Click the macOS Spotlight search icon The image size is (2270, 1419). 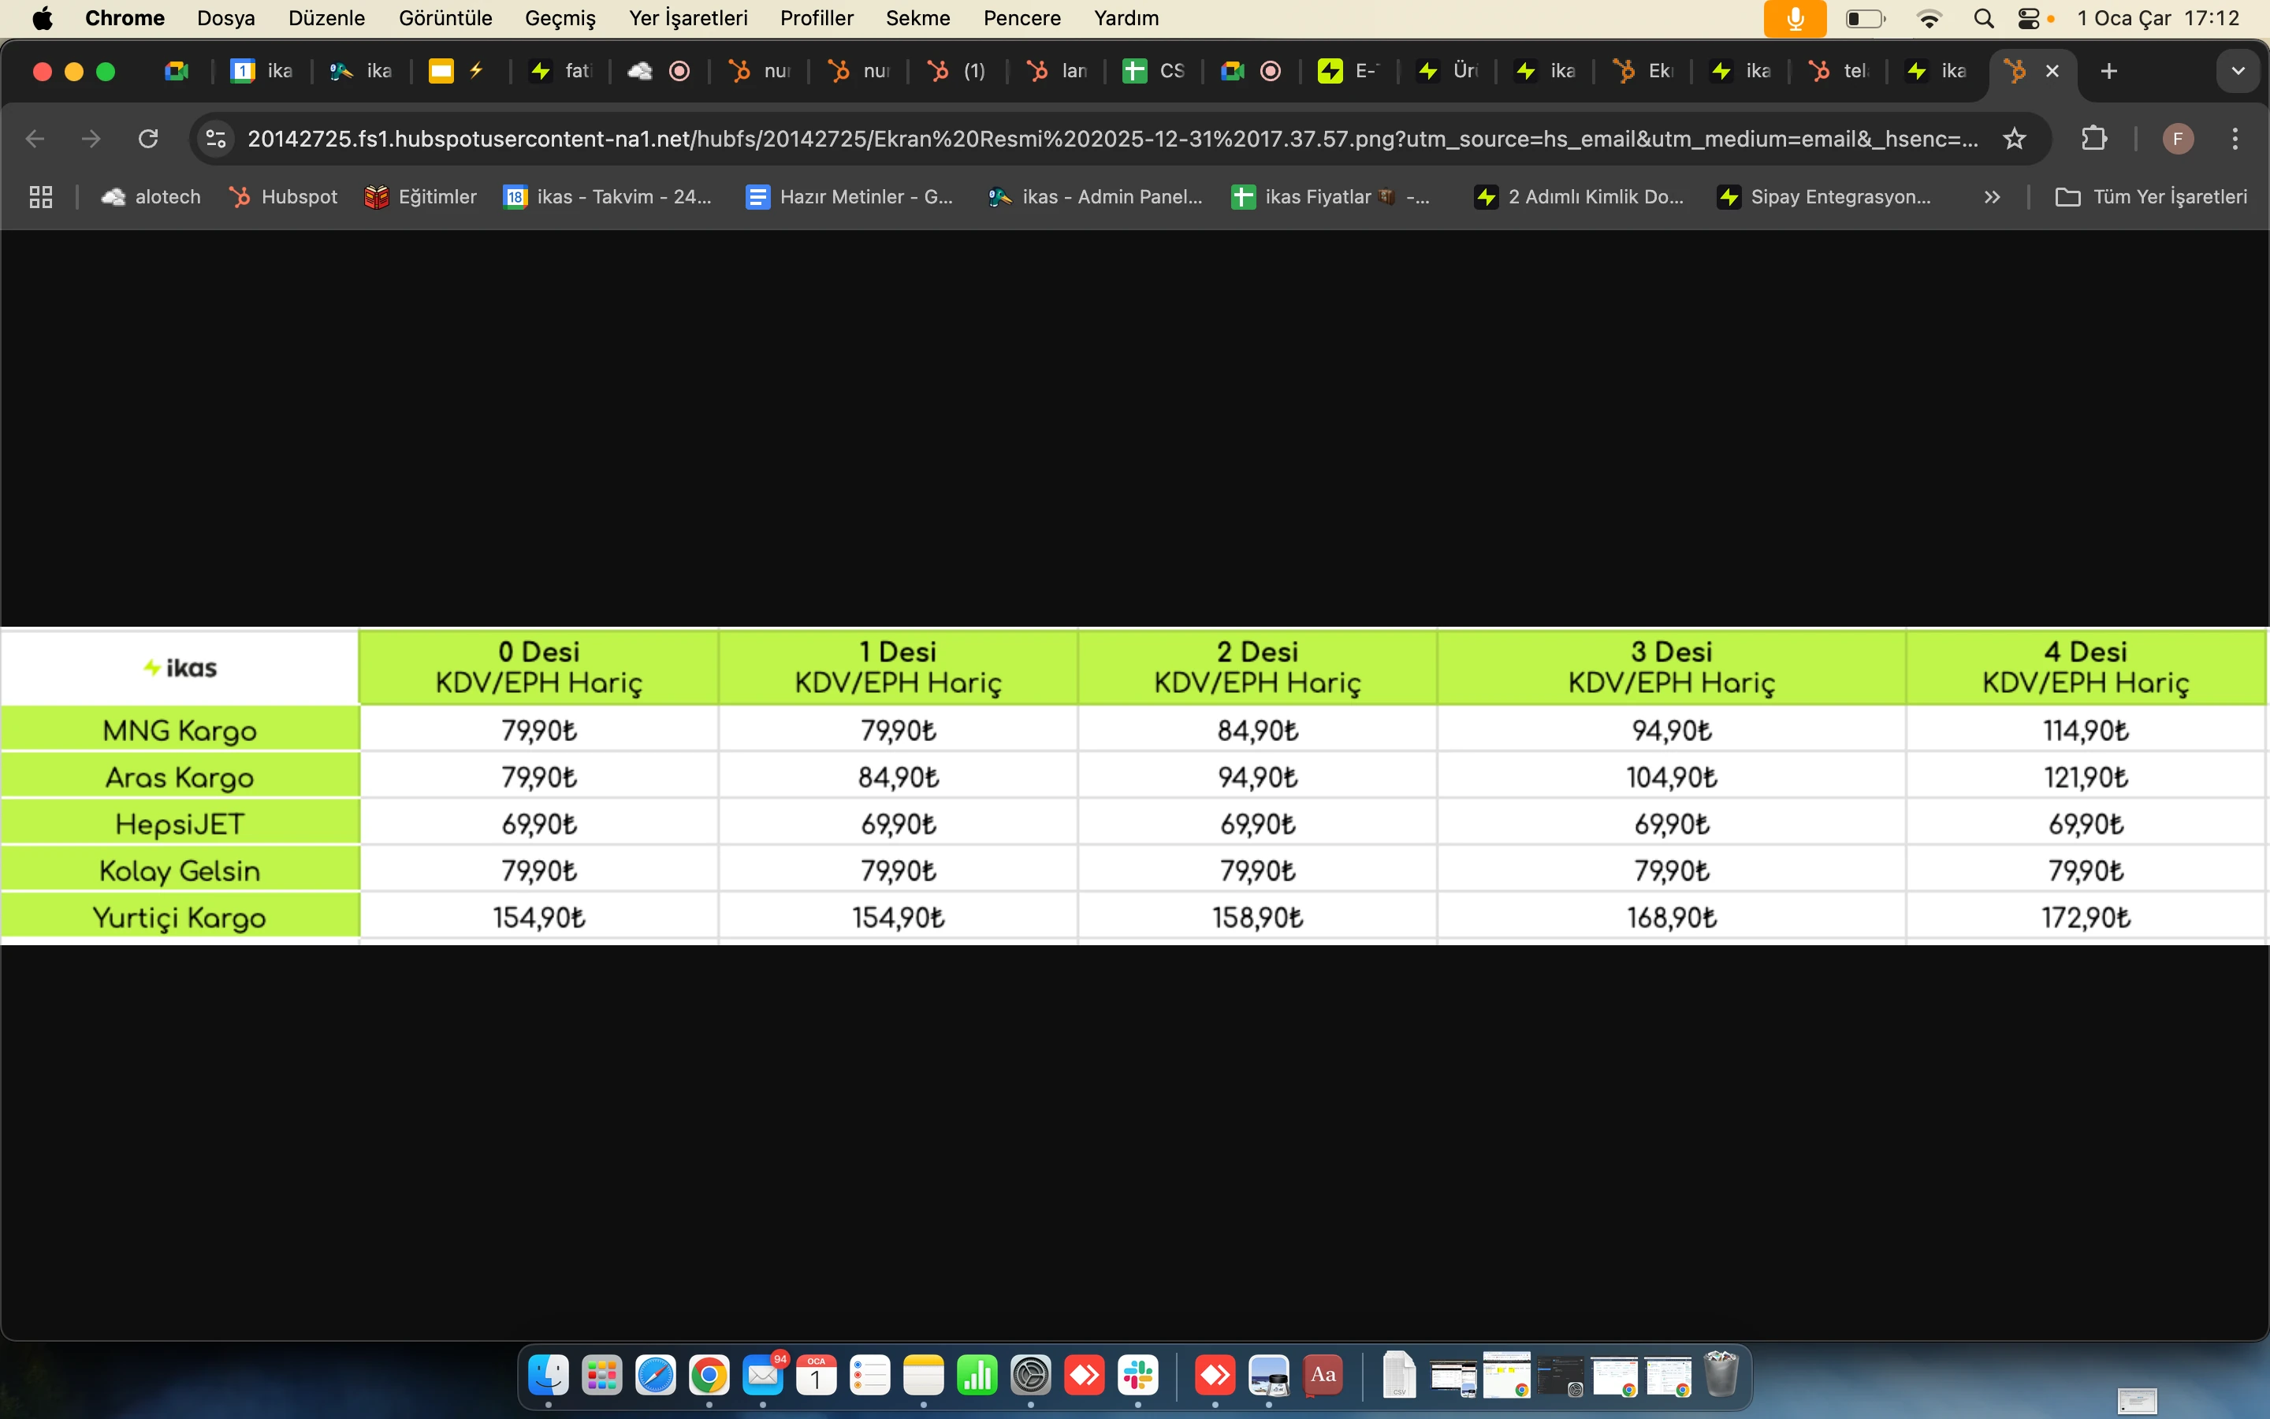coord(1983,18)
